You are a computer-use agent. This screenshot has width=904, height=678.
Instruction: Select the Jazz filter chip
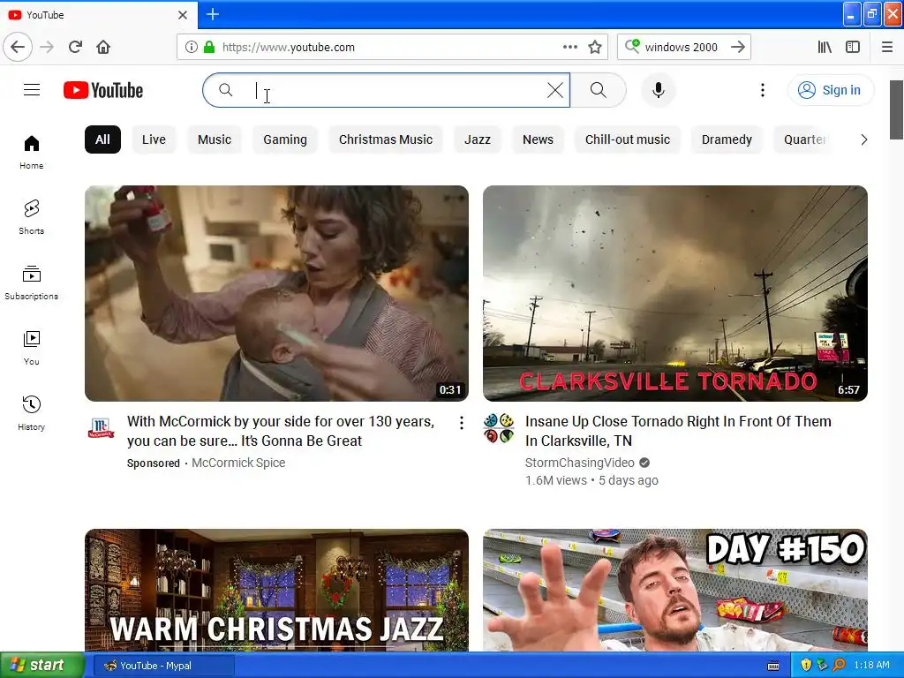pos(478,139)
